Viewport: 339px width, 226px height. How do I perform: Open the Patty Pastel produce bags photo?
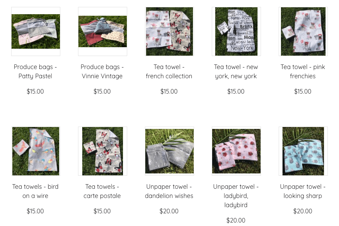[x=36, y=31]
